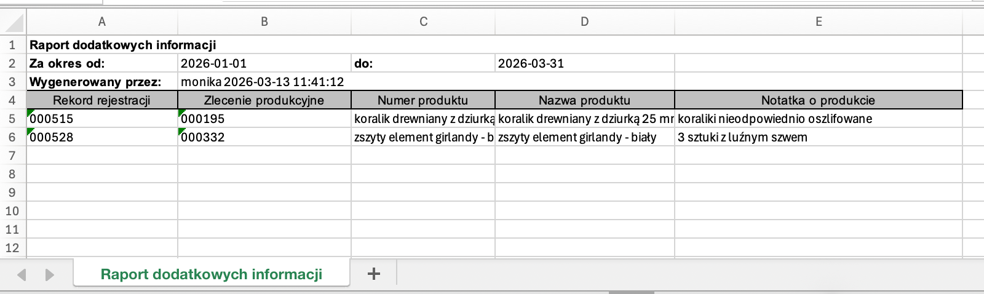This screenshot has width=984, height=294.
Task: Click the Notatka o produkcie header cell
Action: point(818,100)
